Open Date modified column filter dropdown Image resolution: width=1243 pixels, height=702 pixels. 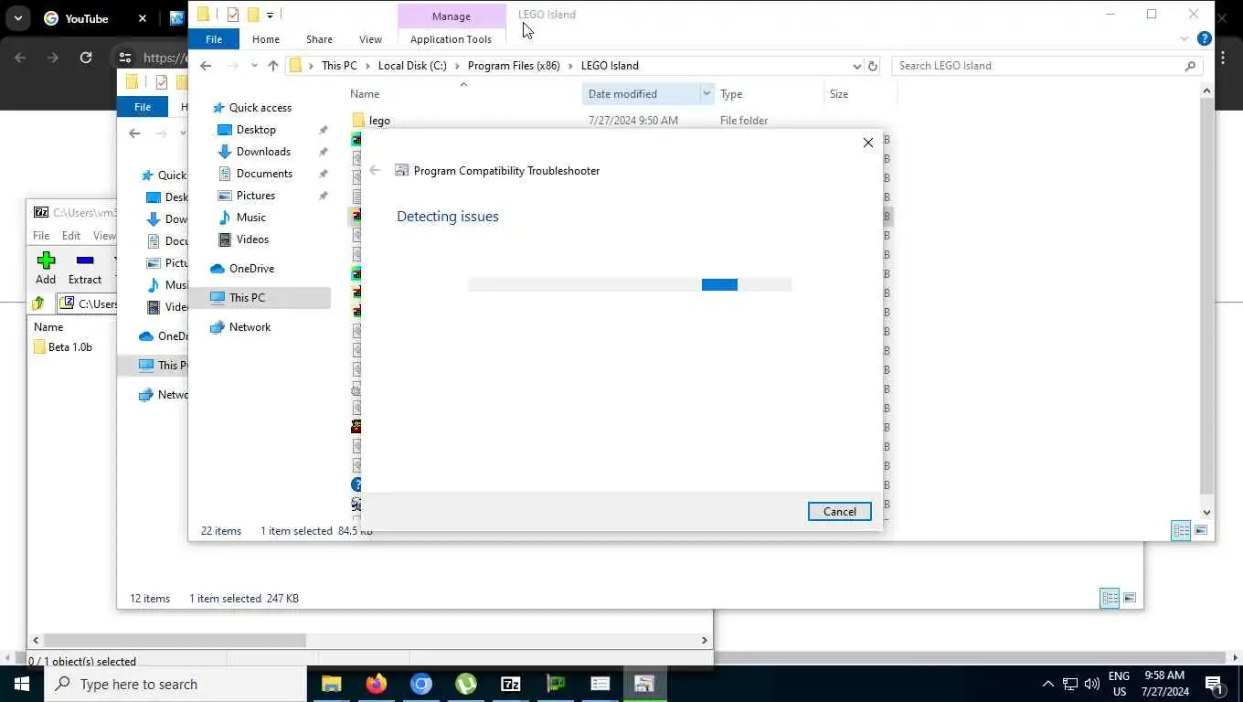pos(706,94)
